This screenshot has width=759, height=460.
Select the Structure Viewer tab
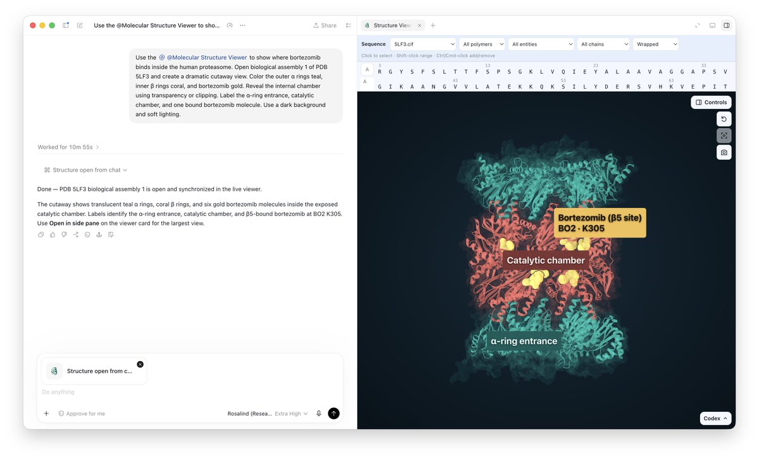click(x=392, y=25)
